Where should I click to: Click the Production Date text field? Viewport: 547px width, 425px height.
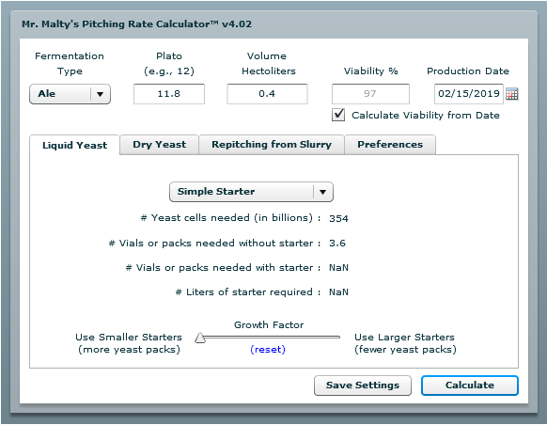pos(469,94)
